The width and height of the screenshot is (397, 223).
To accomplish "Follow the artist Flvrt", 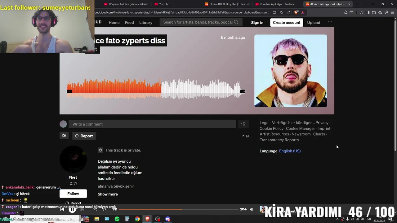I will 73,194.
